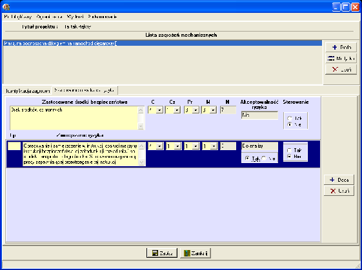The width and height of the screenshot is (362, 270).
Task: Click the red X Usuń icon beside hazards list
Action: coord(335,69)
